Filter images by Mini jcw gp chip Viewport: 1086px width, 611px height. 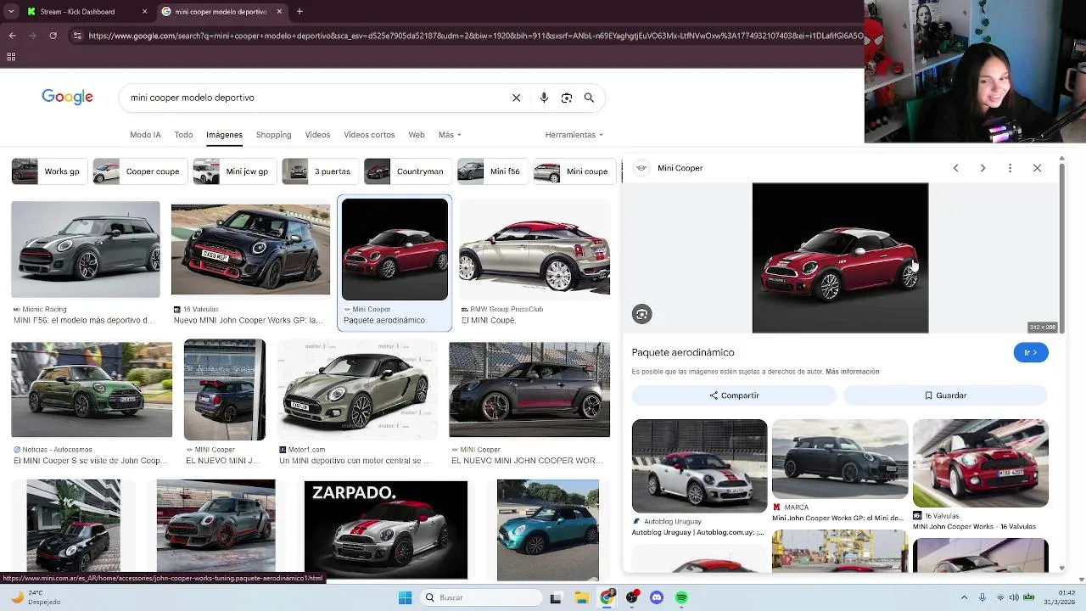coord(234,171)
